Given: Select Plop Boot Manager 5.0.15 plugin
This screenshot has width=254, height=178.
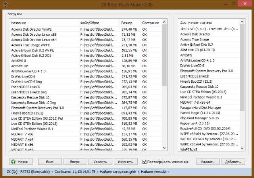Looking at the screenshot, I should (209, 118).
